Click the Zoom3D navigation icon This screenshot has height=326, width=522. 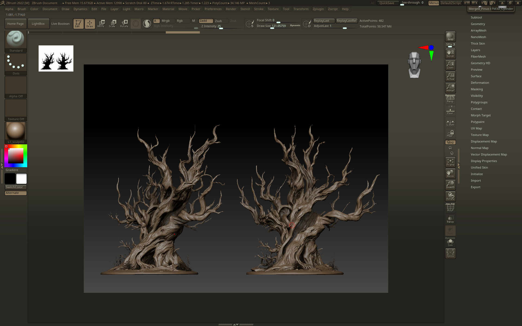(450, 185)
